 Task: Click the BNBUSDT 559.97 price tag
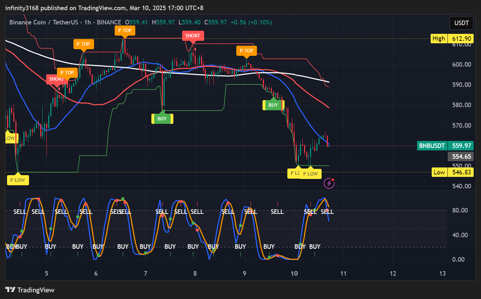(445, 145)
